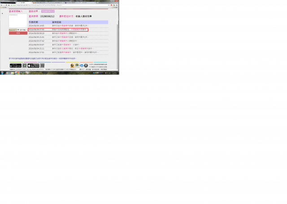Click the captcha code input field

point(23,30)
